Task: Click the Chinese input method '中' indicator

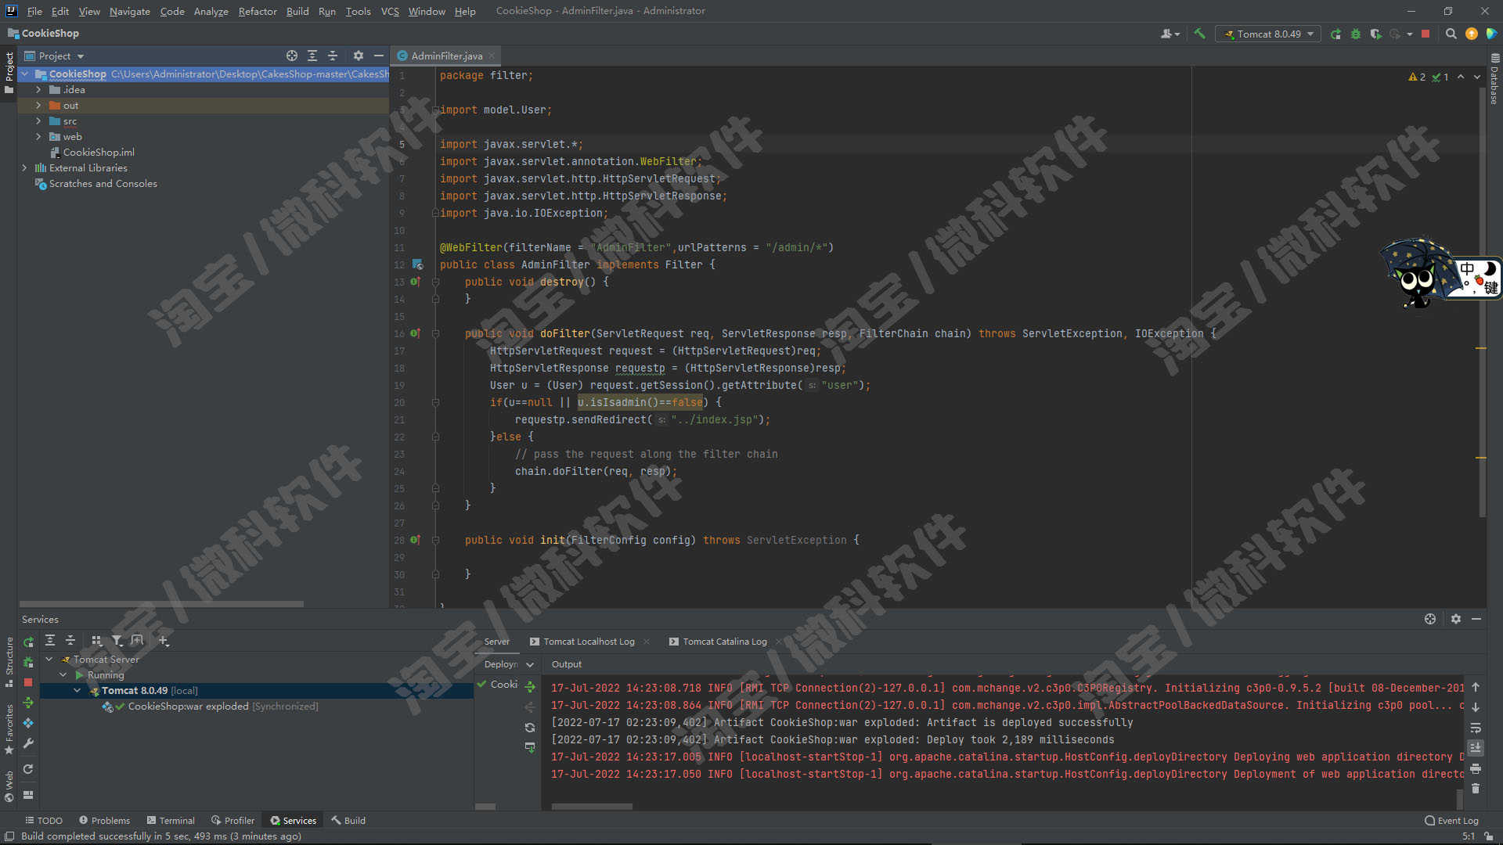Action: click(1466, 268)
